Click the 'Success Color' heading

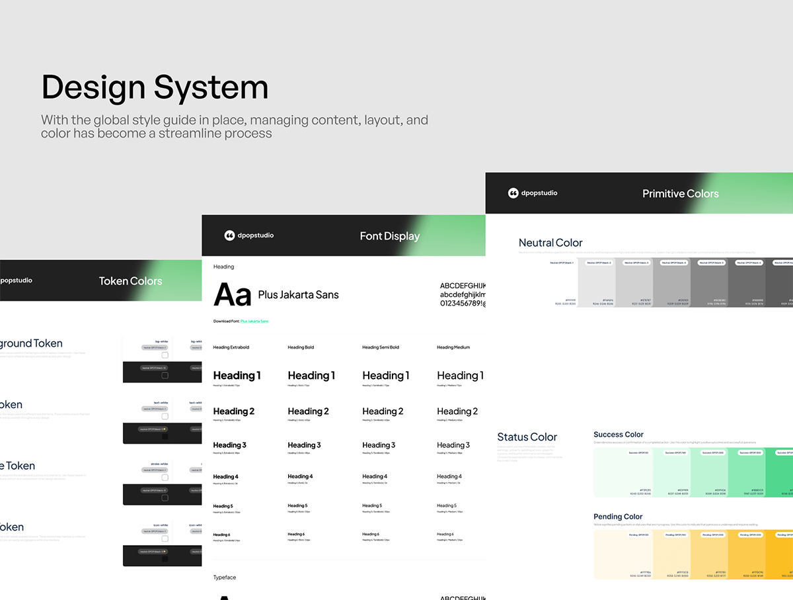pyautogui.click(x=619, y=435)
